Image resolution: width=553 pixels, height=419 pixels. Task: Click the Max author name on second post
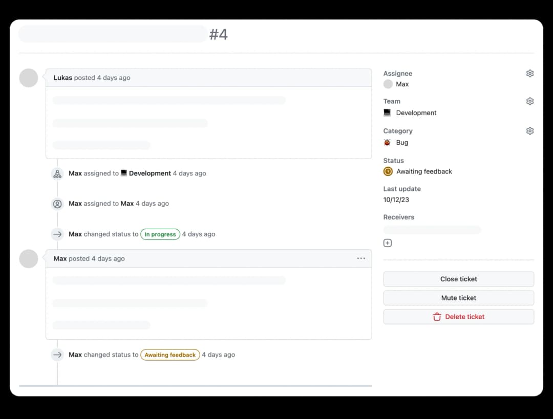60,258
